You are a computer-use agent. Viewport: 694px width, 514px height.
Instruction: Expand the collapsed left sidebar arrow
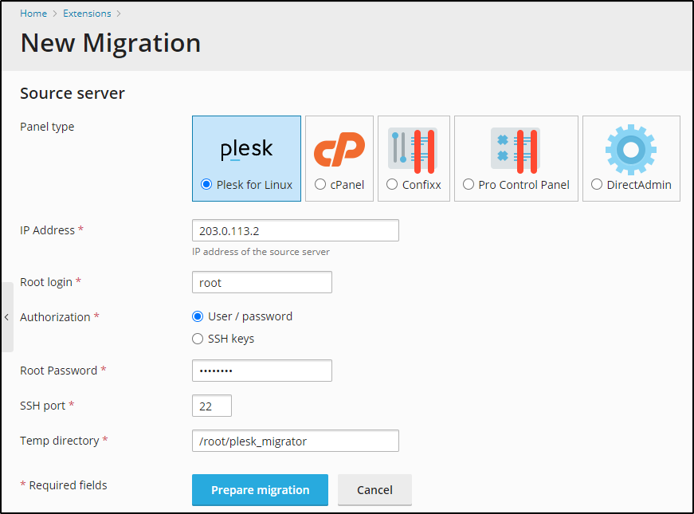click(6, 317)
